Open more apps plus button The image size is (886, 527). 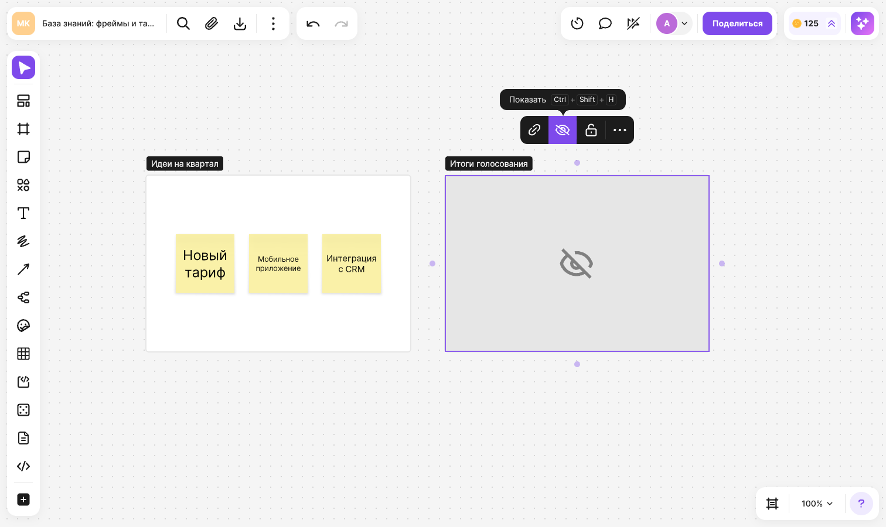coord(23,499)
